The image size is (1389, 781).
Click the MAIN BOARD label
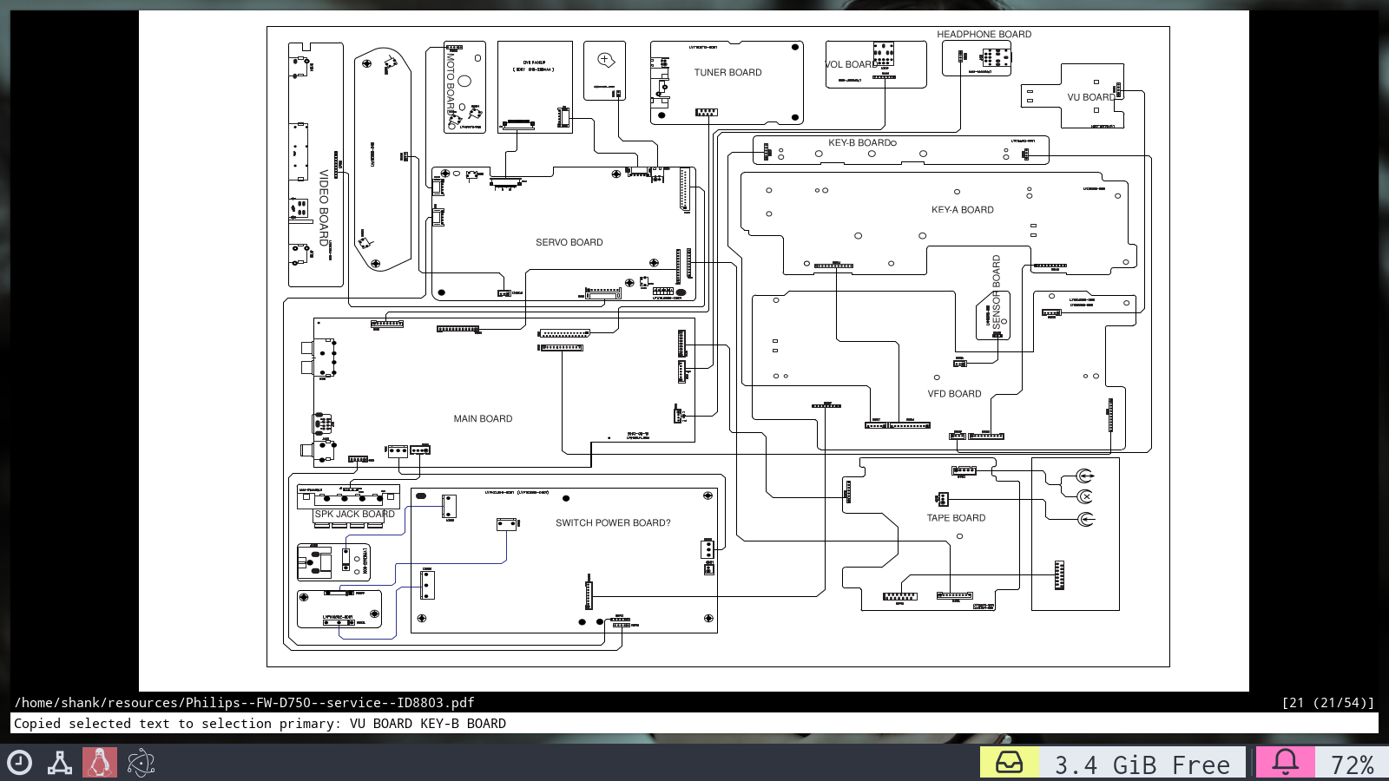coord(483,419)
